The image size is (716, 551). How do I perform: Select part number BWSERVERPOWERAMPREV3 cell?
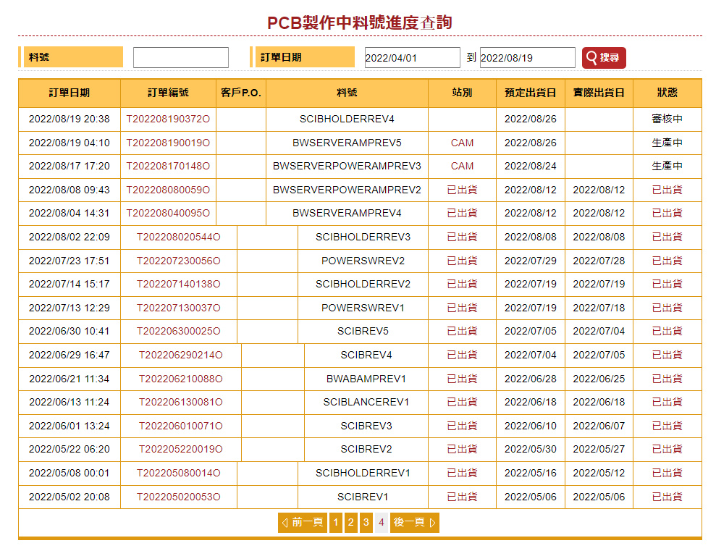(347, 166)
